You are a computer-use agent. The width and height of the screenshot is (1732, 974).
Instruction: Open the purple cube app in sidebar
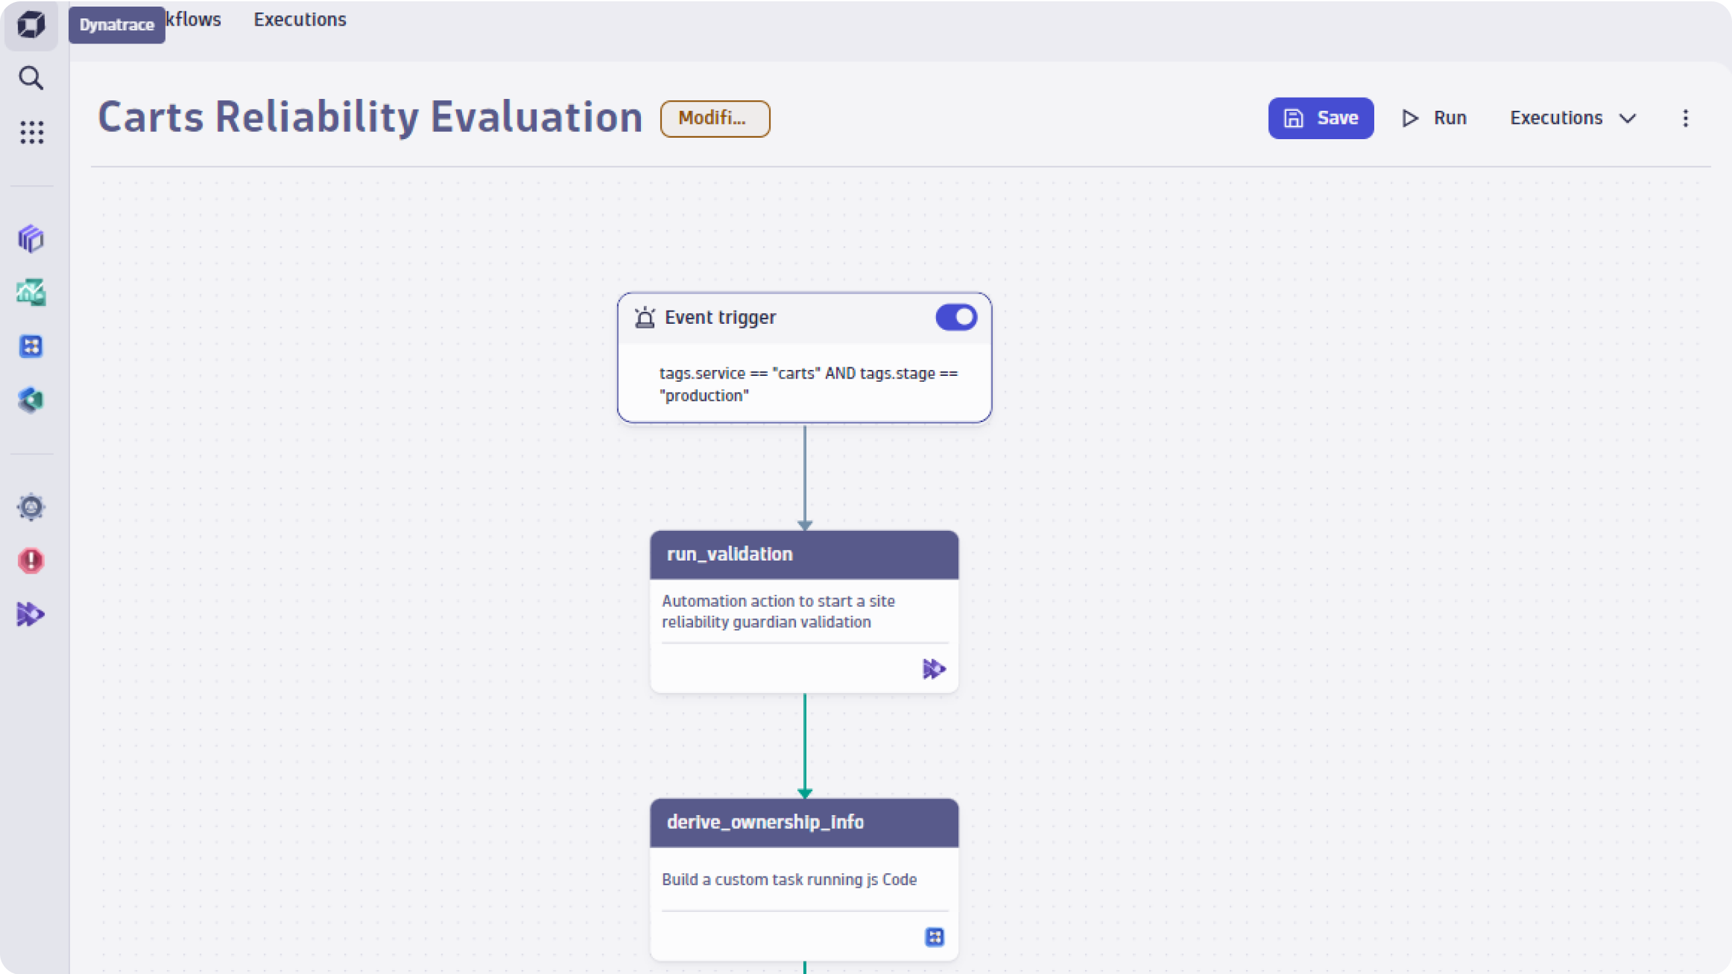(31, 239)
